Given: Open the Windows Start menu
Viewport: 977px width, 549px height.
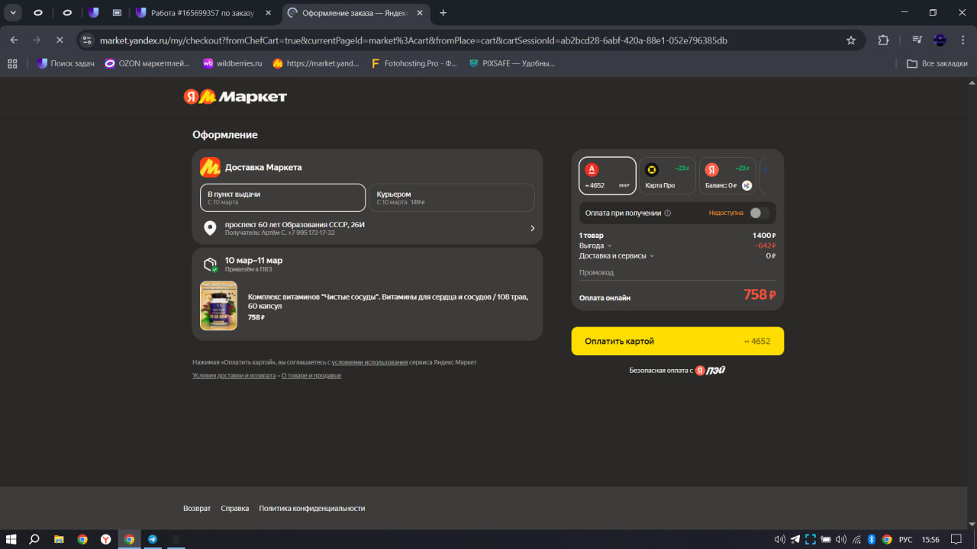Looking at the screenshot, I should pos(11,539).
